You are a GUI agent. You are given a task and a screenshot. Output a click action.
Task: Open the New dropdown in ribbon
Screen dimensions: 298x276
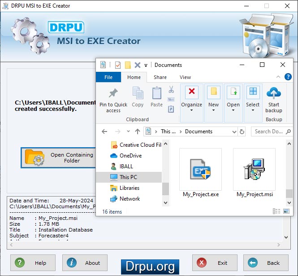coord(214,103)
